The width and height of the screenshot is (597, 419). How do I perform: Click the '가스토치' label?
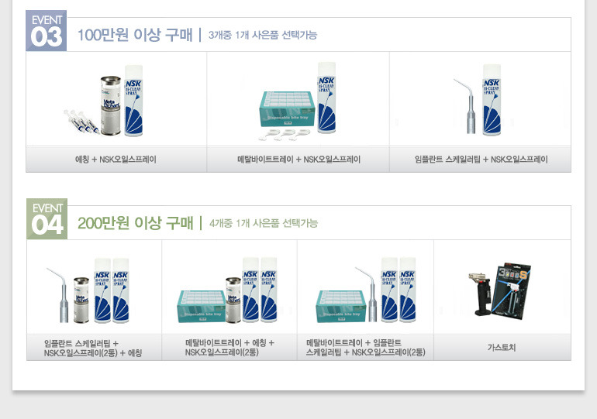click(x=502, y=348)
